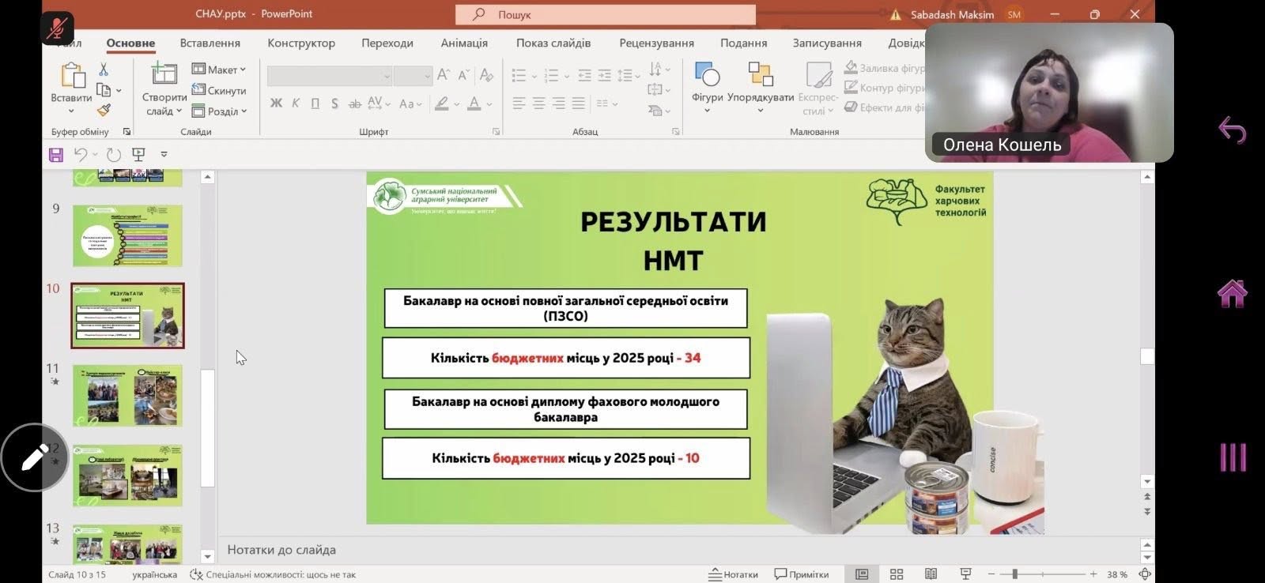The image size is (1265, 583).
Task: Switch to Slide Sorter view
Action: pyautogui.click(x=897, y=574)
